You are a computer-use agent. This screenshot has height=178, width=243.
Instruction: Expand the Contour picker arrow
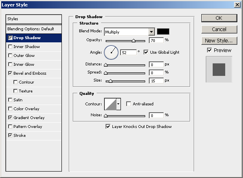point(118,104)
